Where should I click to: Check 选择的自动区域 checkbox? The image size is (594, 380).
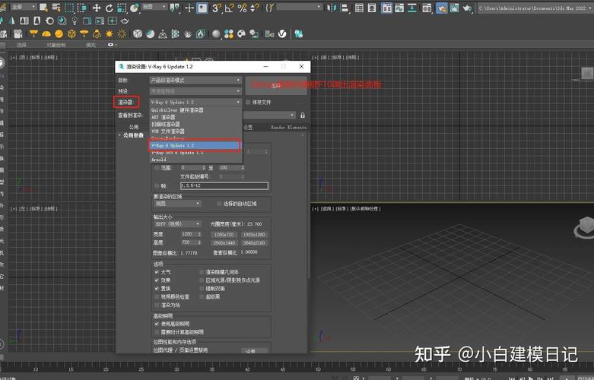[219, 204]
